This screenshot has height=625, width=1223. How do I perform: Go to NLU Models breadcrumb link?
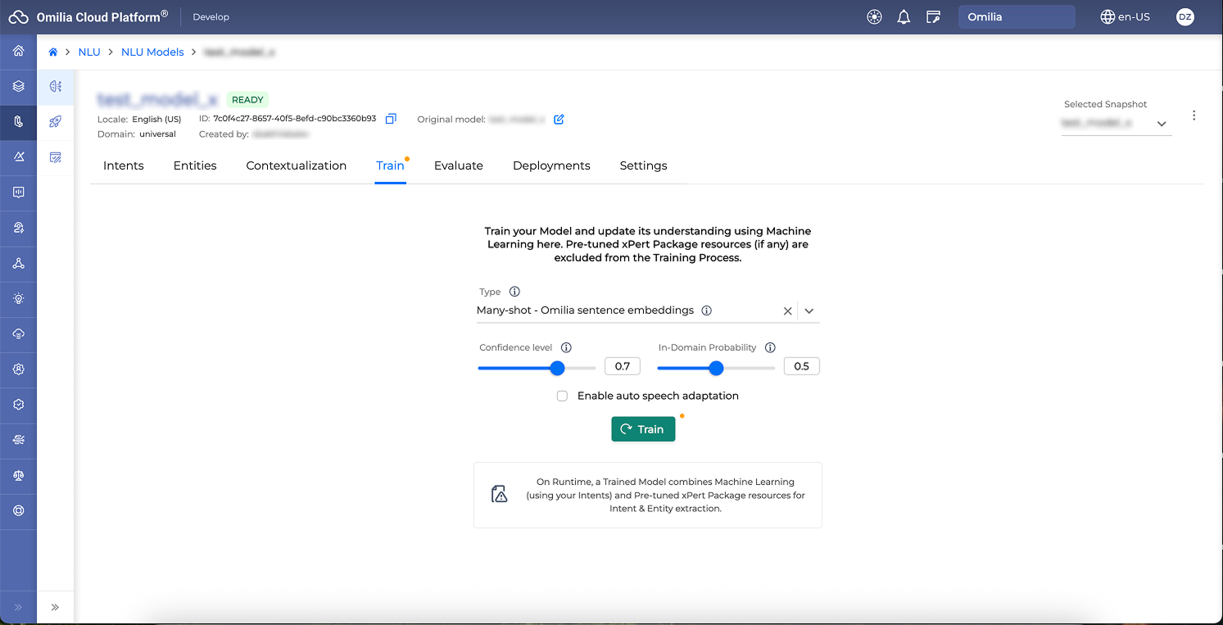[152, 52]
